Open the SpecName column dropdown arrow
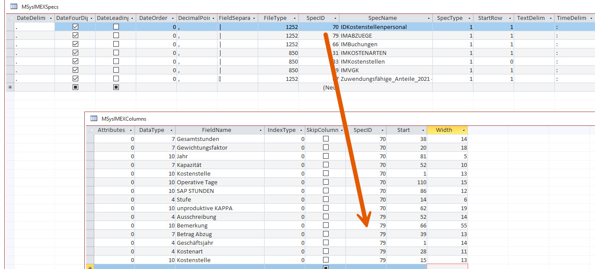This screenshot has height=269, width=595. click(429, 18)
